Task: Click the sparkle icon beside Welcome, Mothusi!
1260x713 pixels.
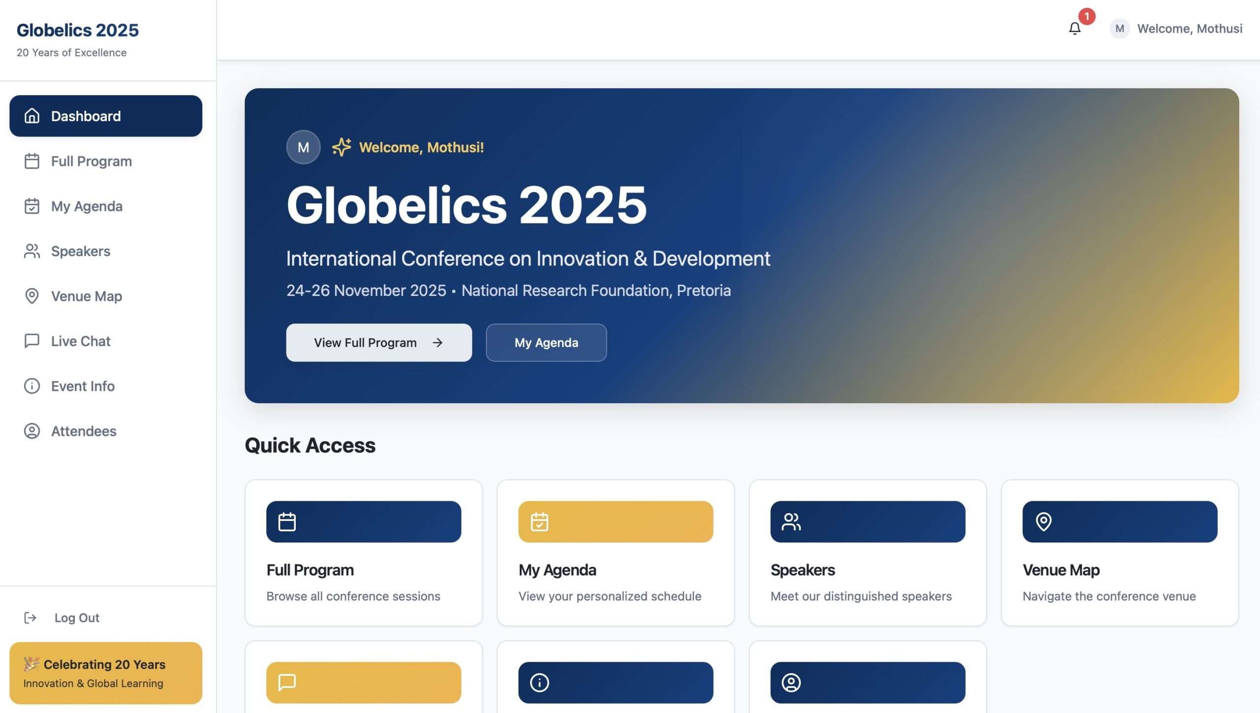Action: coord(342,147)
